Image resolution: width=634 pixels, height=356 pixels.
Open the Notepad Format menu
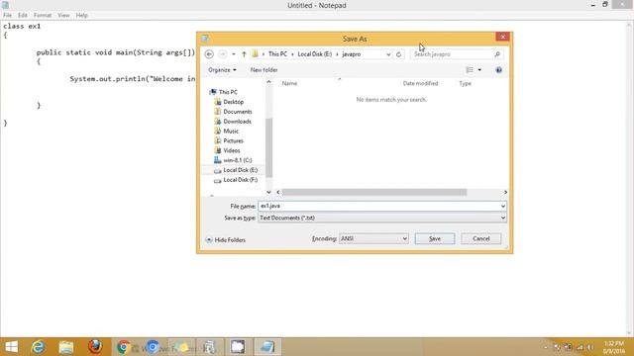43,15
